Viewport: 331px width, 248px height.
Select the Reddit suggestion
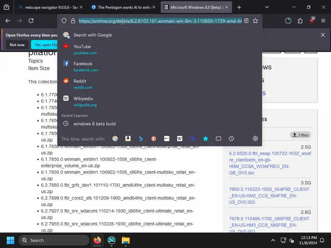tap(160, 84)
